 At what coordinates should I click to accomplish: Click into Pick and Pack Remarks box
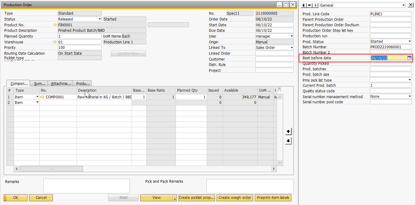pos(250,186)
